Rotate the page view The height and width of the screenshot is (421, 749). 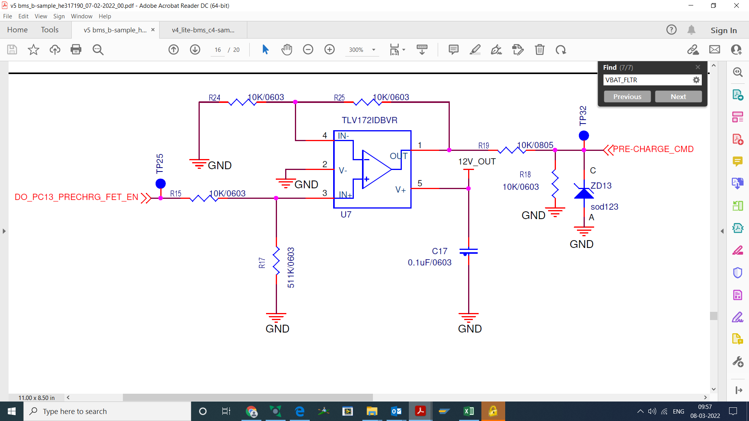click(x=561, y=50)
